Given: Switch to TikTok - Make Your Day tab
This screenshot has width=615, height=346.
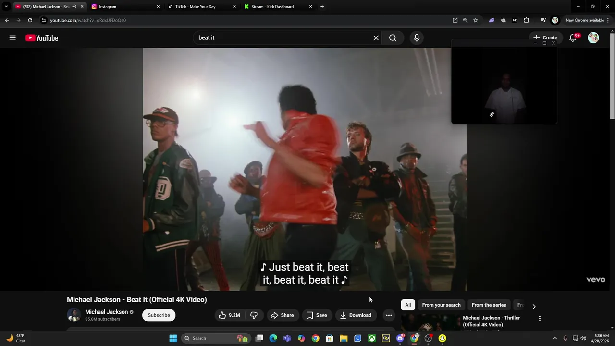Looking at the screenshot, I should click(x=202, y=7).
